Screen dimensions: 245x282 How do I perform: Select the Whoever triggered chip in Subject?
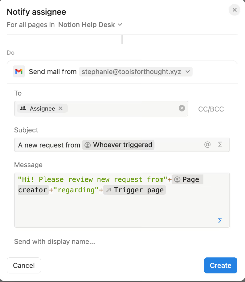coord(119,145)
